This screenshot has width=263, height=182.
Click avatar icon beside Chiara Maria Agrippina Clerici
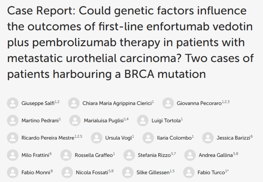74,103
